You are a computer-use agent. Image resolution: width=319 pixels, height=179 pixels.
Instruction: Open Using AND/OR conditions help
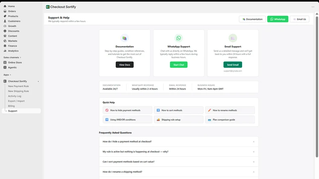click(127, 120)
